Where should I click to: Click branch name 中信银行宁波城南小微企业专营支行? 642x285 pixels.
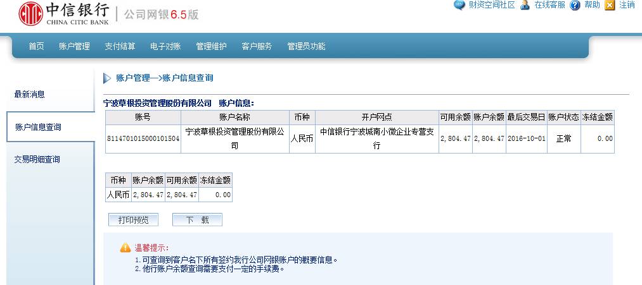click(x=376, y=138)
